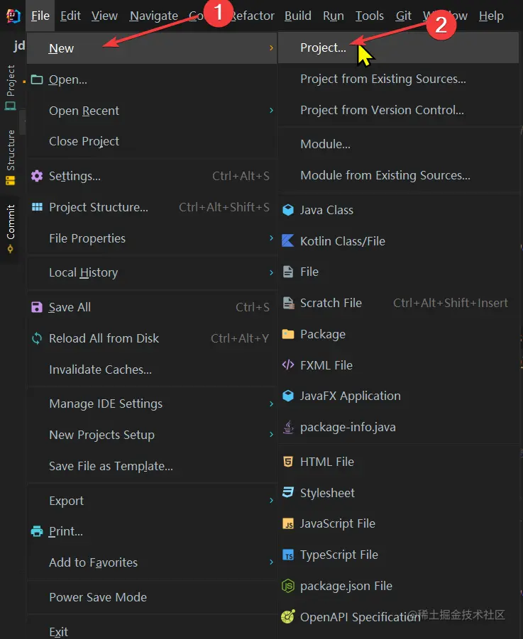Click the Stylesheet CSS icon
This screenshot has width=523, height=639.
(288, 492)
